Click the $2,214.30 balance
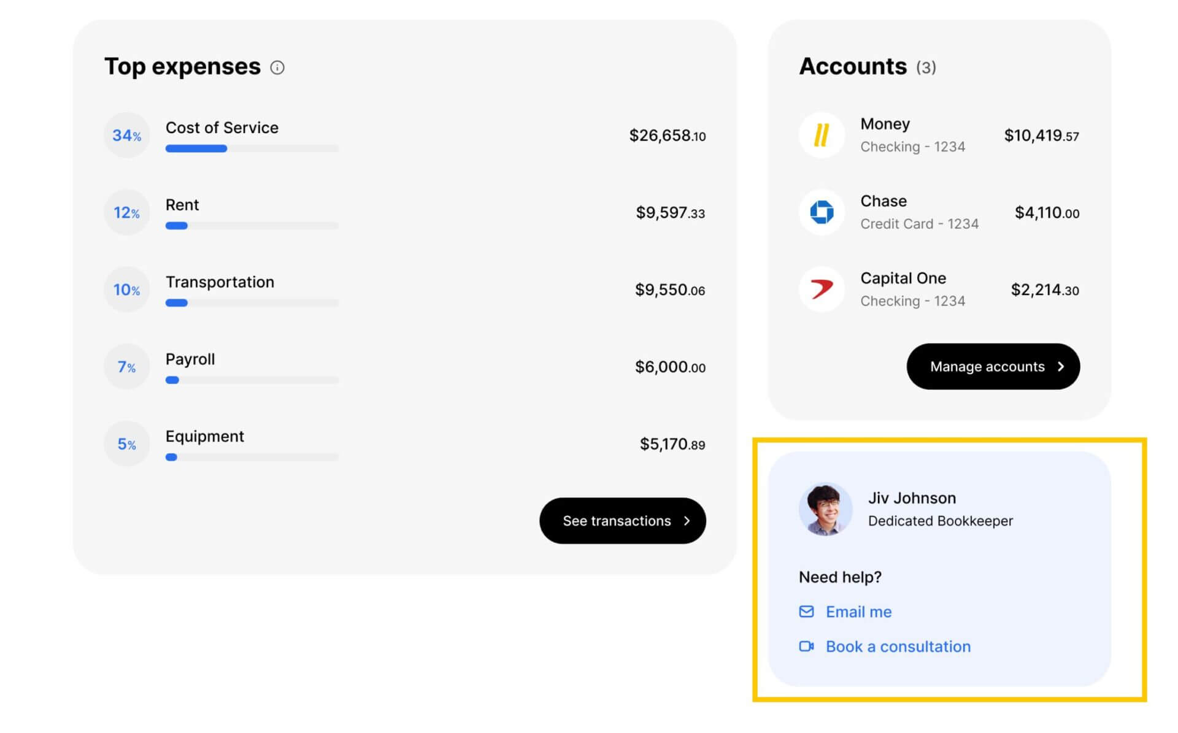The width and height of the screenshot is (1178, 733). pos(1045,290)
